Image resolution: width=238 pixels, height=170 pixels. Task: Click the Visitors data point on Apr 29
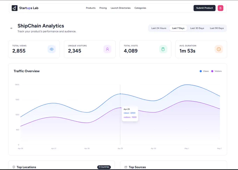[x=120, y=108]
